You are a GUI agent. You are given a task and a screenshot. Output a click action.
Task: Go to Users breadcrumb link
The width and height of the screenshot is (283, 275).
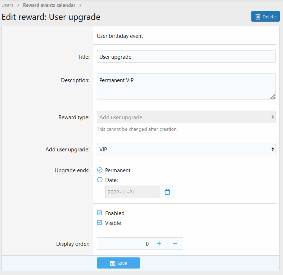point(8,5)
